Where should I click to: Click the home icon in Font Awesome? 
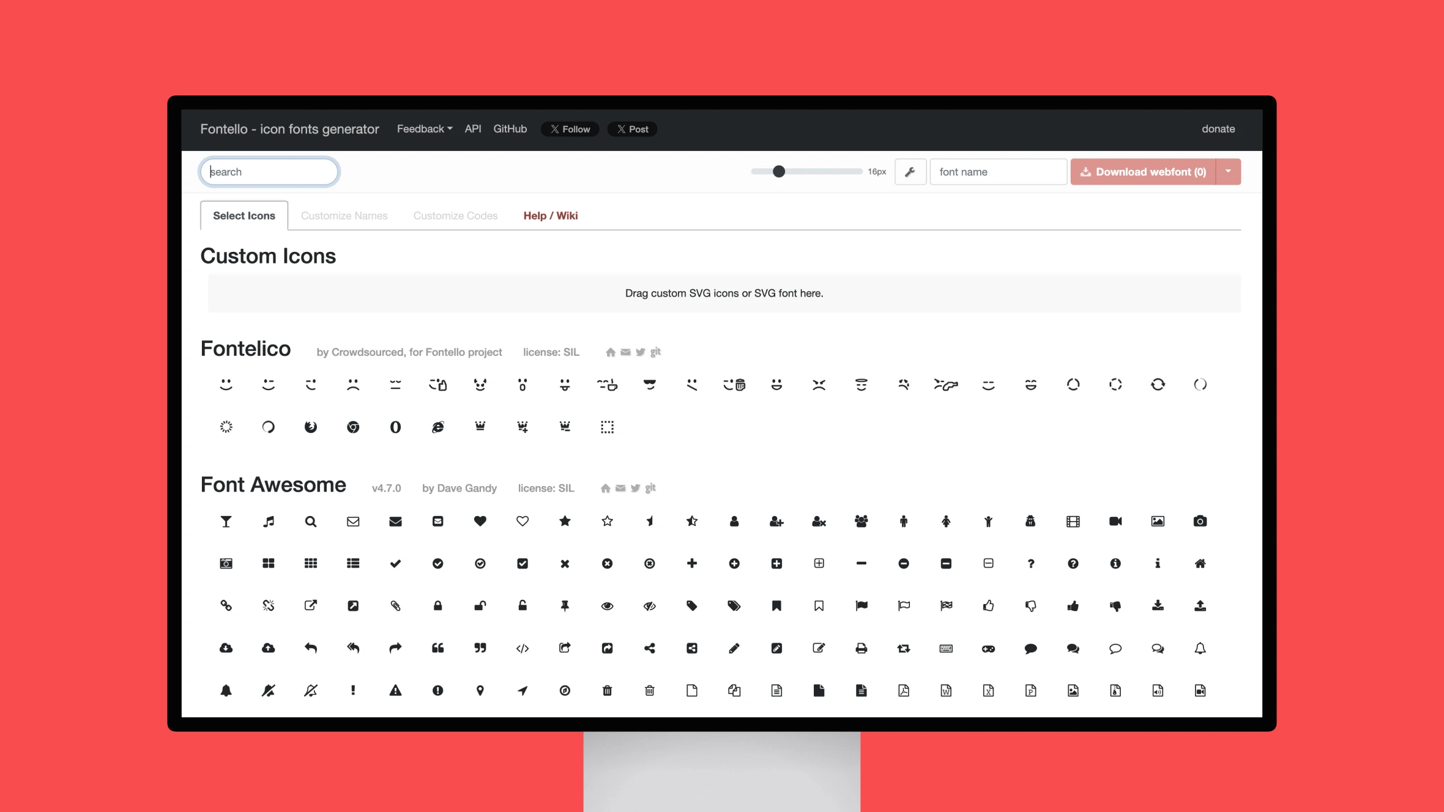(x=1200, y=563)
